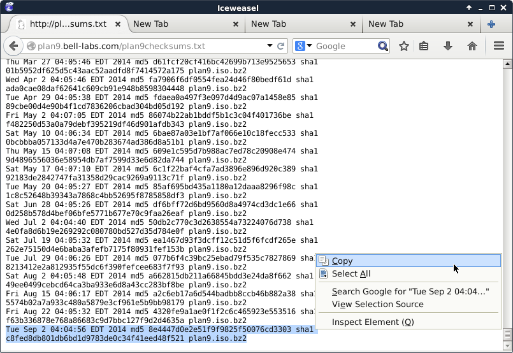
Task: Choose Inspect Element from context menu
Action: pyautogui.click(x=373, y=322)
